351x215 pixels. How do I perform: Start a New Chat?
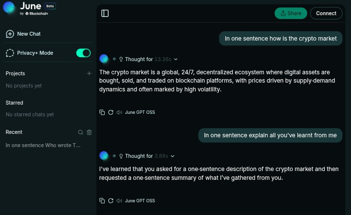coord(23,34)
